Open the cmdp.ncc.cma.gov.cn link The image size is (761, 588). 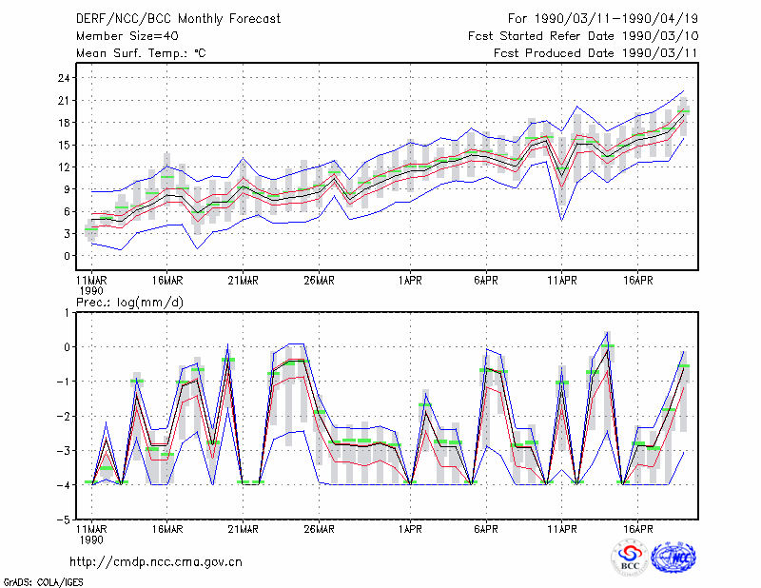[x=156, y=562]
